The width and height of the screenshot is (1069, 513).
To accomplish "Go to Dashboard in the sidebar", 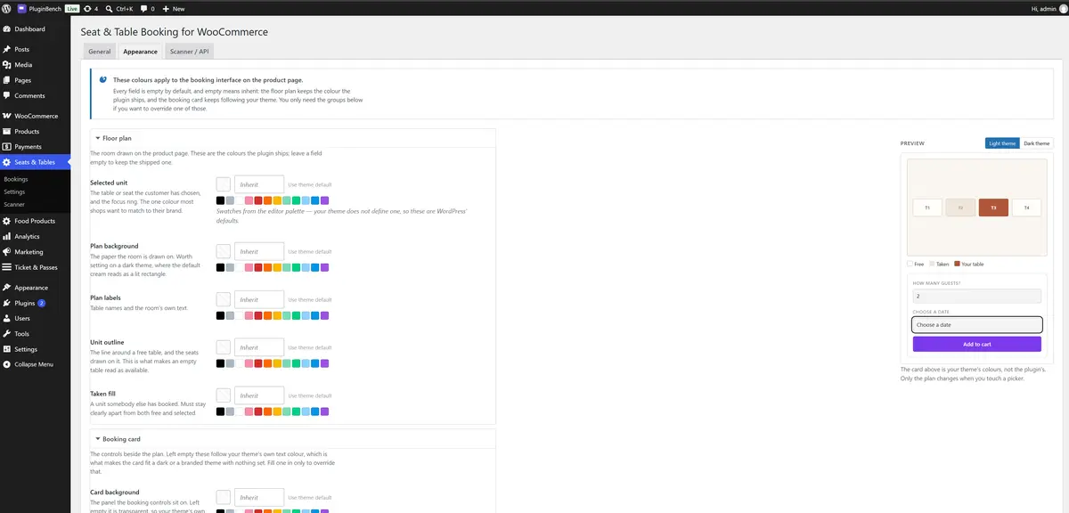I will (36, 29).
